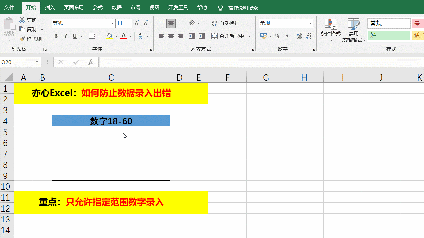Expand font color palette arrow
424x238 pixels.
tap(131, 36)
